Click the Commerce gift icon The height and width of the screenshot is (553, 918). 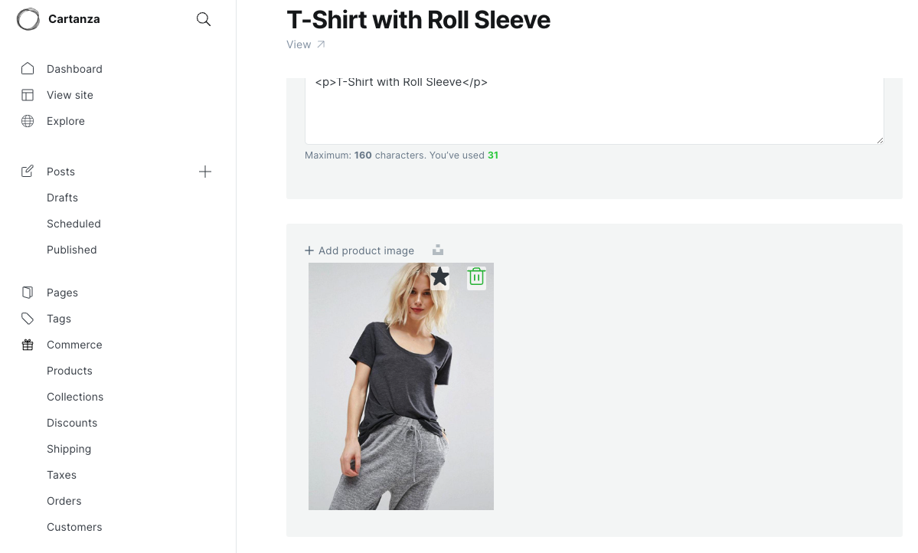point(28,345)
